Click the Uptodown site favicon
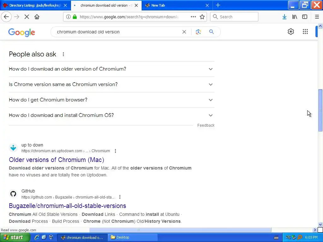Image resolution: width=323 pixels, height=242 pixels. [x=13, y=148]
